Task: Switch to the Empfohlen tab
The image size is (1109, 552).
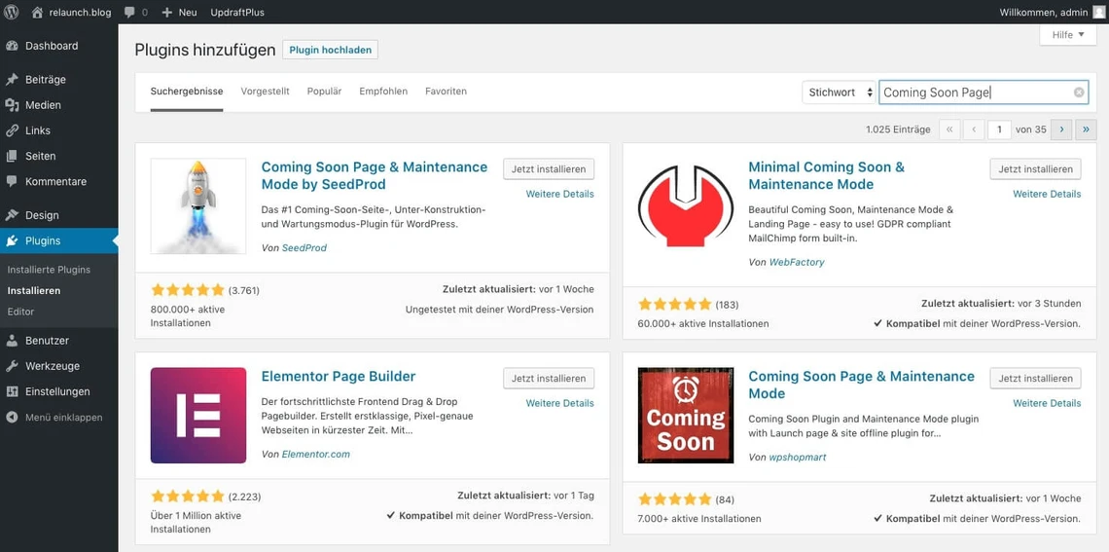Action: coord(383,92)
